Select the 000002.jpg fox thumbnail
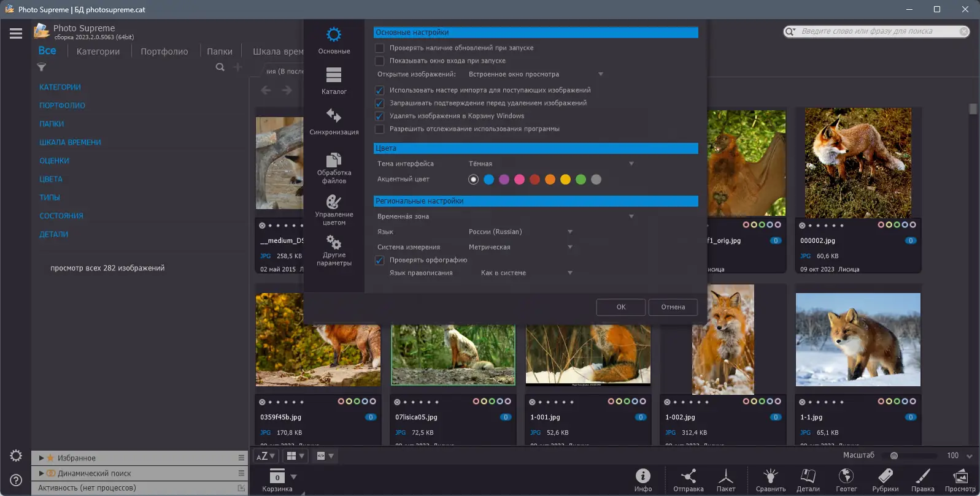 coord(858,163)
